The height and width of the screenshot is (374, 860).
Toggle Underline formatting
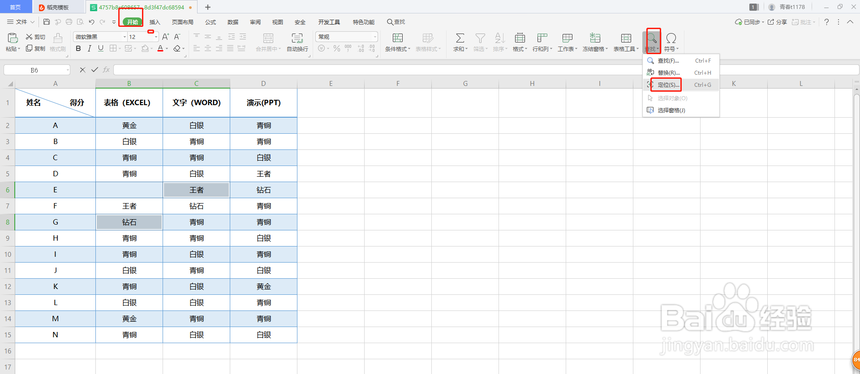coord(100,48)
